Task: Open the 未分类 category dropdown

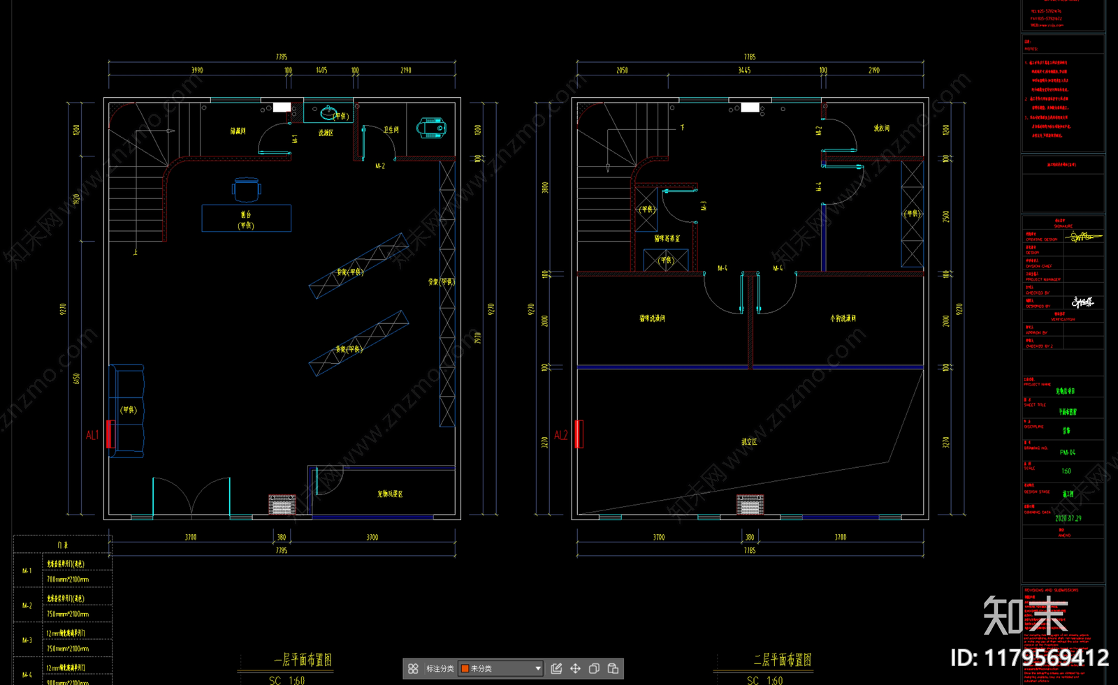Action: click(500, 668)
